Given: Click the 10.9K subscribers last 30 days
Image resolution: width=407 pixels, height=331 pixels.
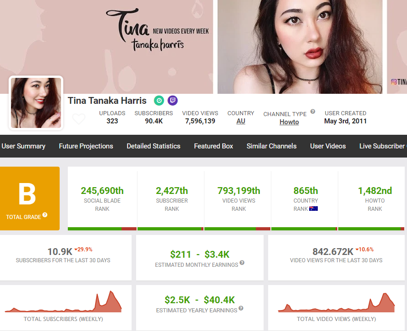Looking at the screenshot, I should (x=60, y=252).
